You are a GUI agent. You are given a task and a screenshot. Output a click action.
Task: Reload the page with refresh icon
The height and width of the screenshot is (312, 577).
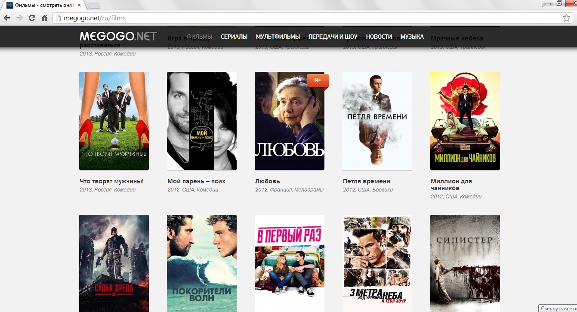(32, 18)
